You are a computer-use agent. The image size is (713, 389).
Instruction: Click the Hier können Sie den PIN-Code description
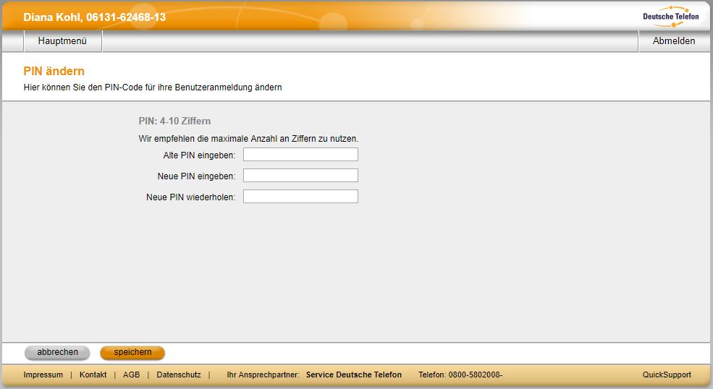[x=153, y=87]
